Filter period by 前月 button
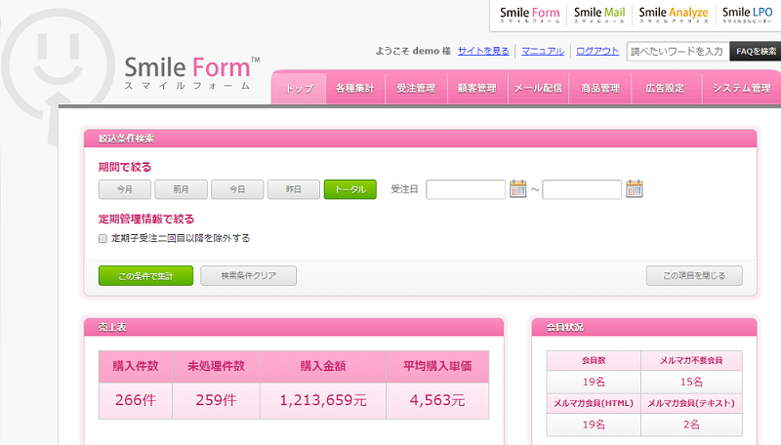781x445 pixels. (181, 189)
